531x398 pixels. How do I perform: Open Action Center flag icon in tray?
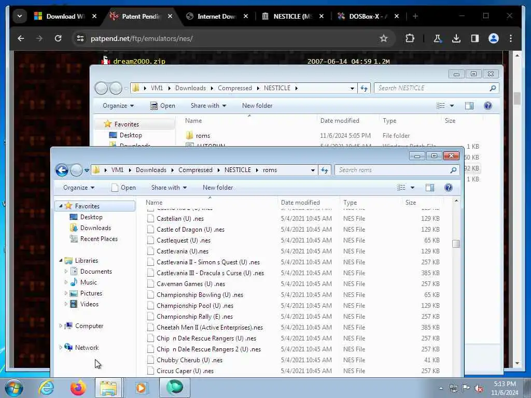click(x=466, y=388)
